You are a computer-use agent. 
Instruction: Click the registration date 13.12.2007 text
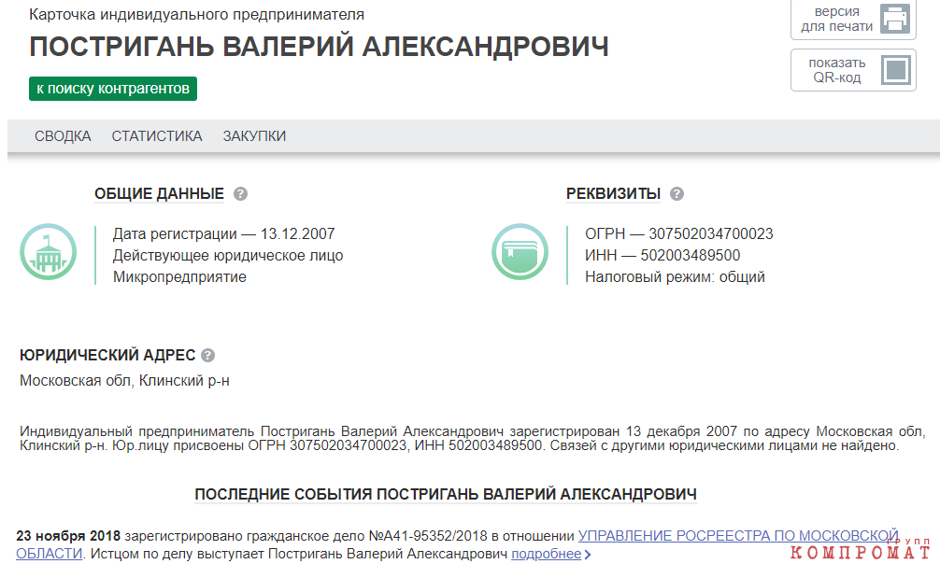(223, 233)
